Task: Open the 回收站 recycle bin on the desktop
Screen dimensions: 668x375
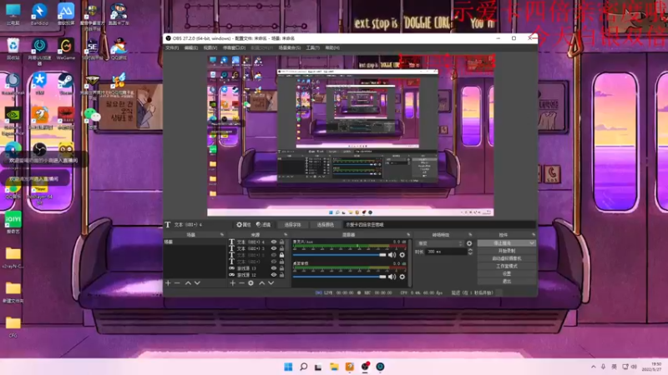Action: (x=13, y=49)
